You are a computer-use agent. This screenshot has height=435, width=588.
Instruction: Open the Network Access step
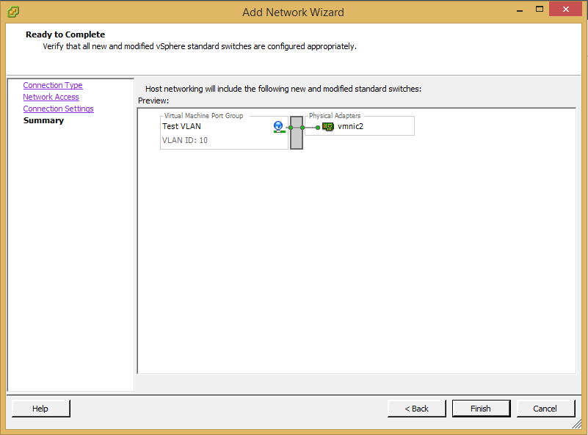point(51,97)
